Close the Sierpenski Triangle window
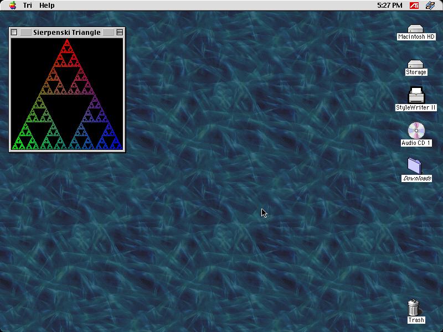 point(14,33)
